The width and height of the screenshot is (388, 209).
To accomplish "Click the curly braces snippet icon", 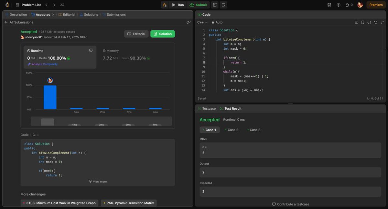I will tap(369, 22).
